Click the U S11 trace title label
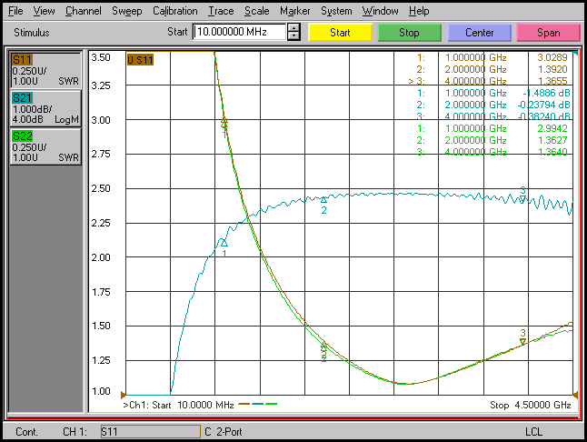This screenshot has height=442, width=587. tap(140, 60)
